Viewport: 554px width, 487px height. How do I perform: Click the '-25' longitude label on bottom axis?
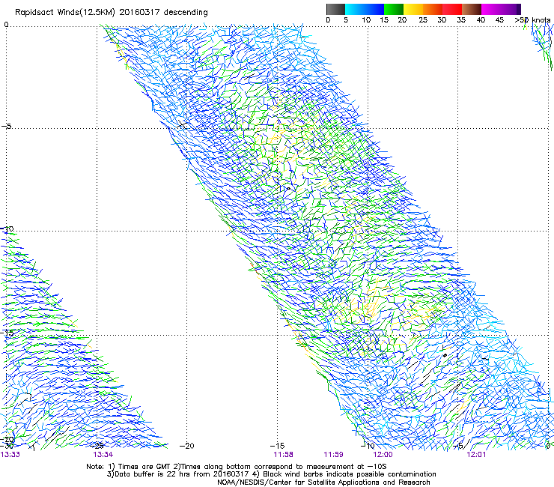click(x=97, y=446)
